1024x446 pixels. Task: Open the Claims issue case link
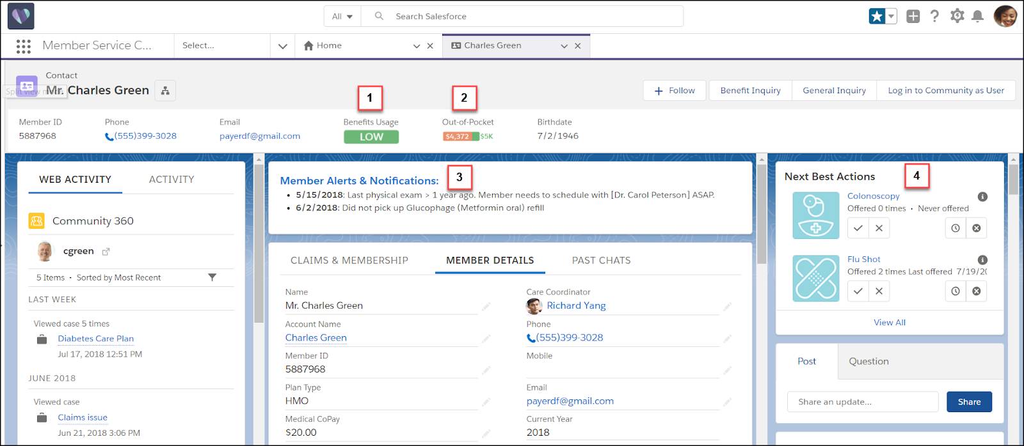point(83,417)
